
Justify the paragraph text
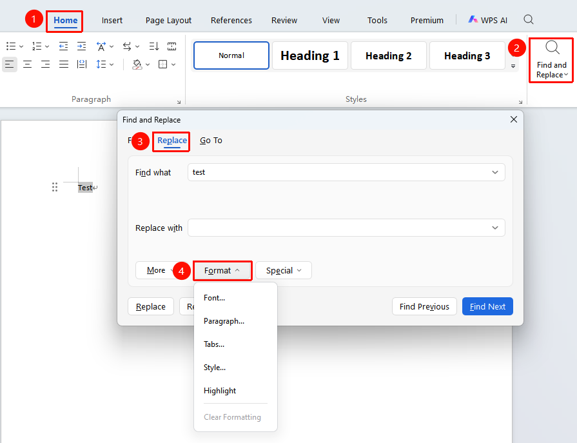(64, 64)
